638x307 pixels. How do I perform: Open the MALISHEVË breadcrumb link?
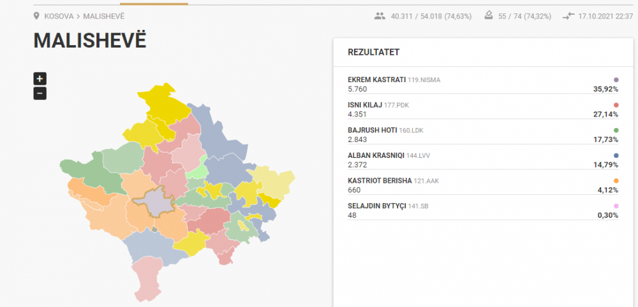[104, 17]
